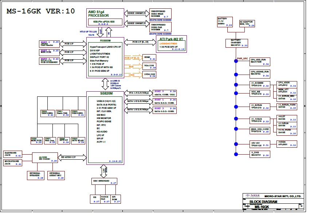Select the USB7 Web Cam box
This screenshot has height=219, width=310.
click(x=50, y=140)
